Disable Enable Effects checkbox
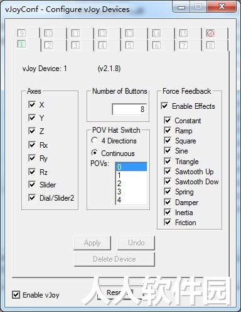The image size is (241, 312). click(x=164, y=106)
